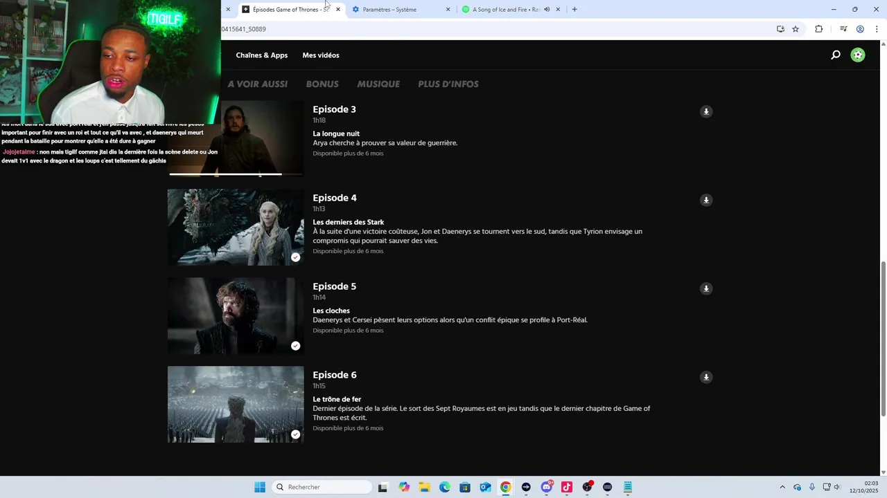The width and height of the screenshot is (887, 498).
Task: Play Episode 4 via the dragon thumbnail
Action: coord(236,227)
